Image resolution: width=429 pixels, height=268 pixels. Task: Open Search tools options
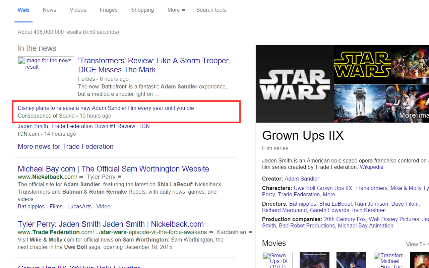coord(211,10)
